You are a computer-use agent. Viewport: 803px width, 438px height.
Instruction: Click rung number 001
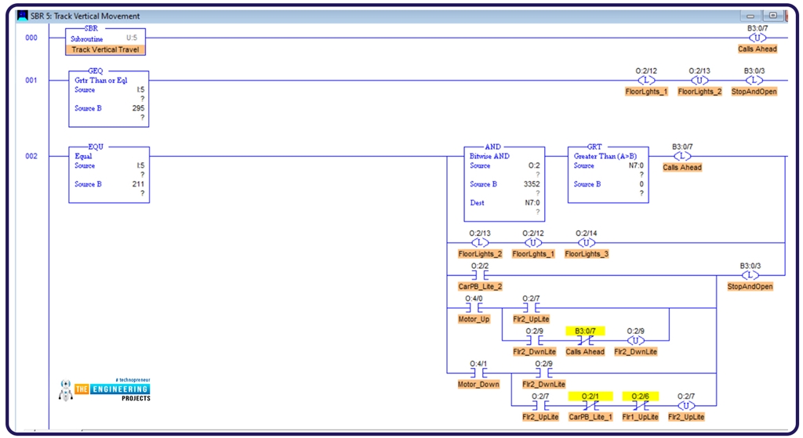[x=31, y=81]
